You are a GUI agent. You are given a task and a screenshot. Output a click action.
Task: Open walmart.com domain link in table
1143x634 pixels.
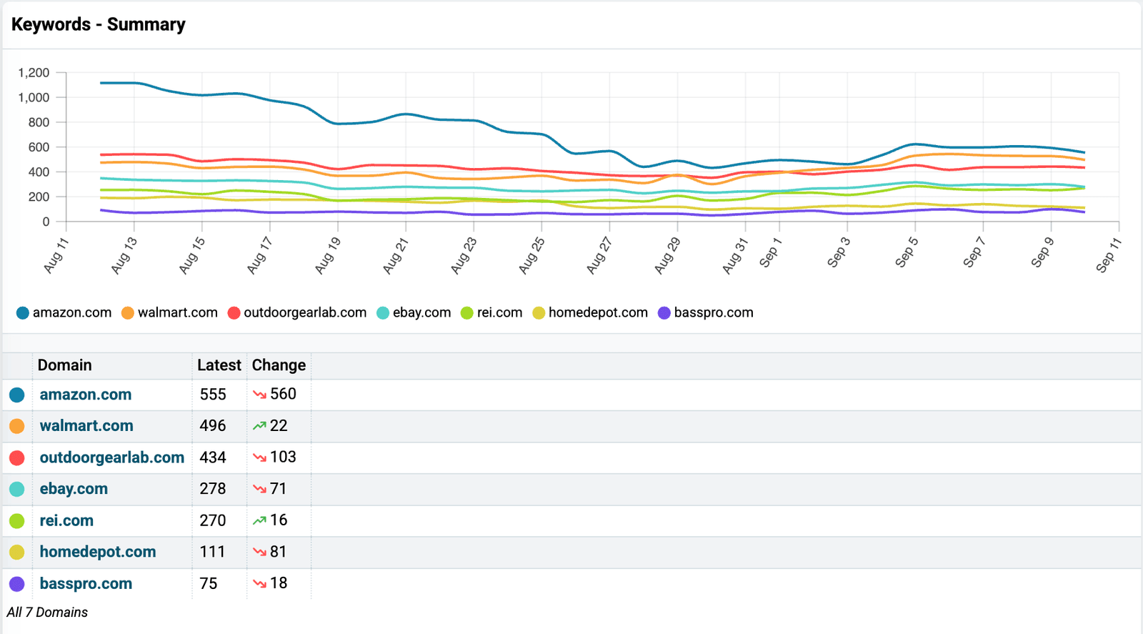(x=86, y=426)
